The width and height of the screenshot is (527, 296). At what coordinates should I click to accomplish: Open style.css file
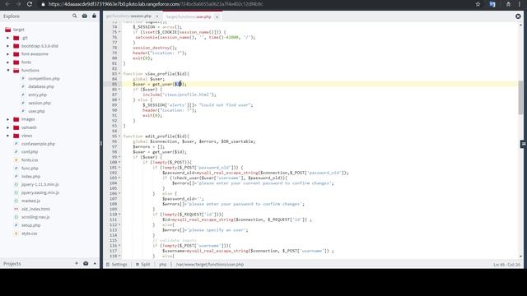(x=30, y=234)
